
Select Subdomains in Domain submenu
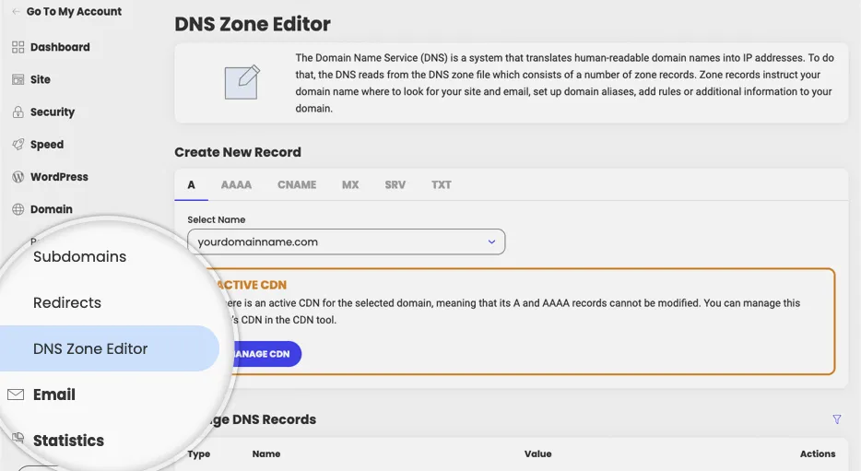click(79, 256)
